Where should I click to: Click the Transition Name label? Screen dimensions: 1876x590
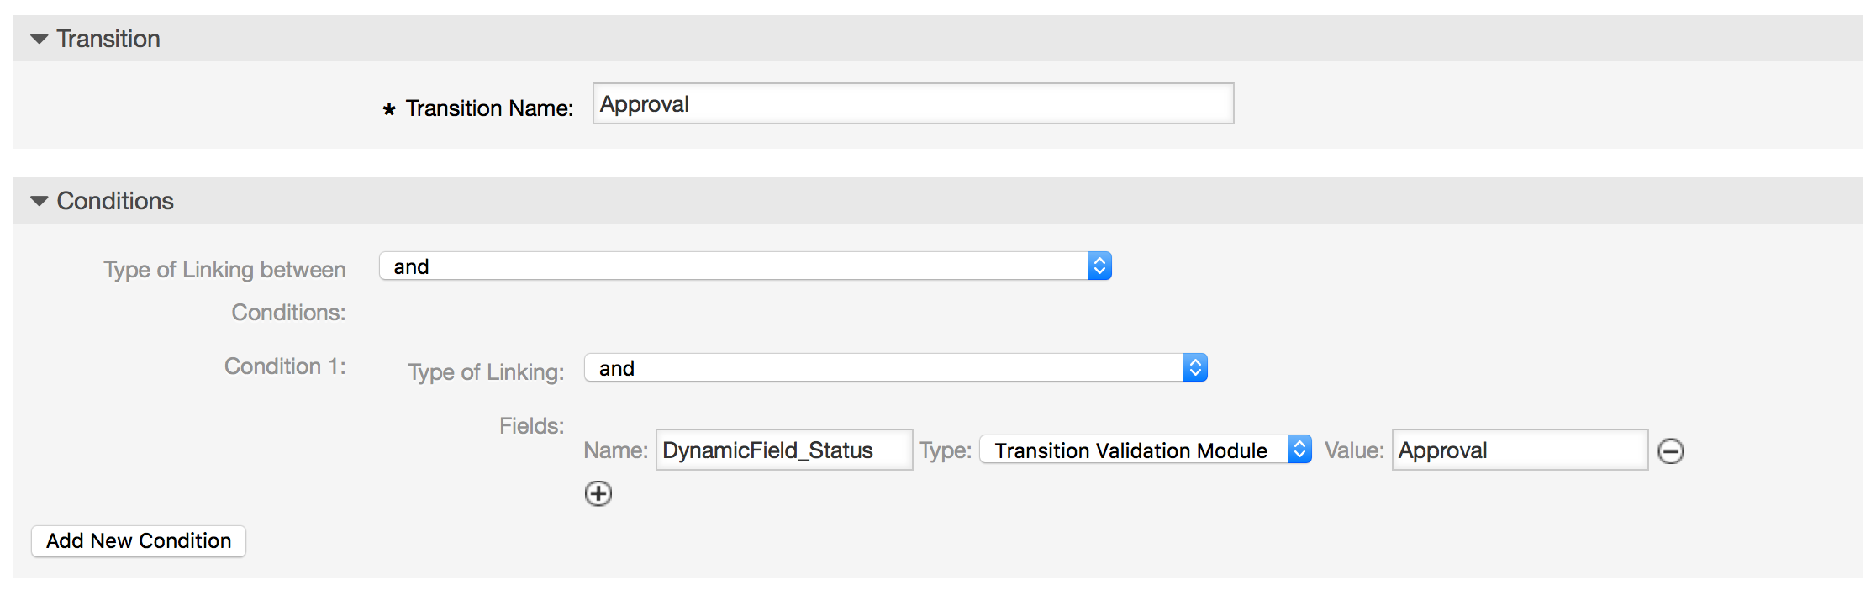point(489,108)
